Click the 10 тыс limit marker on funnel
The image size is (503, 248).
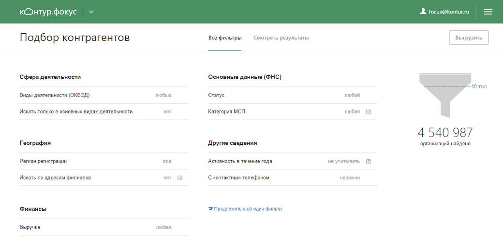coord(479,87)
